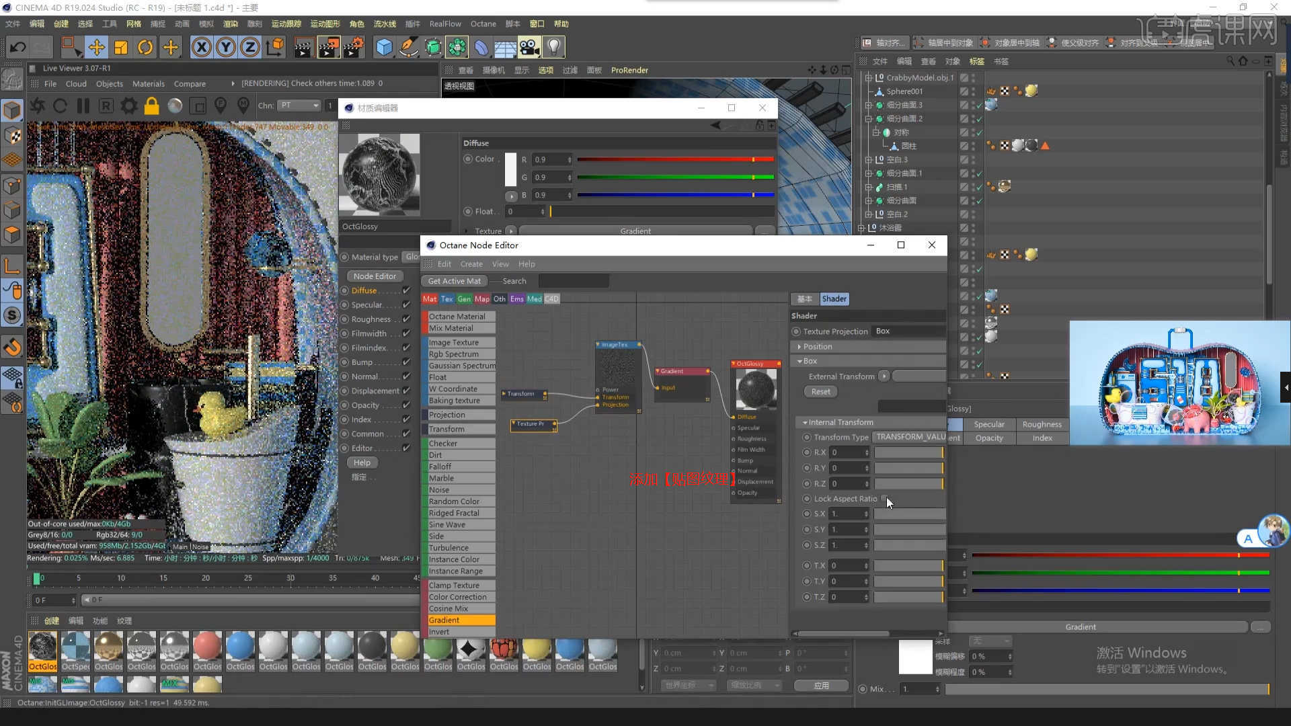
Task: Add a light object via bulb icon
Action: coord(553,47)
